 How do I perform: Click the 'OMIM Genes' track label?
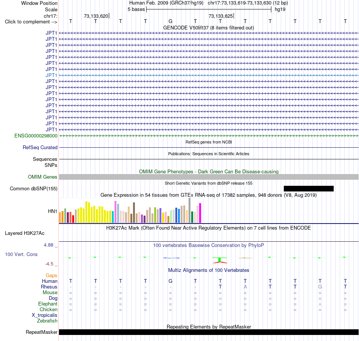tap(42, 177)
